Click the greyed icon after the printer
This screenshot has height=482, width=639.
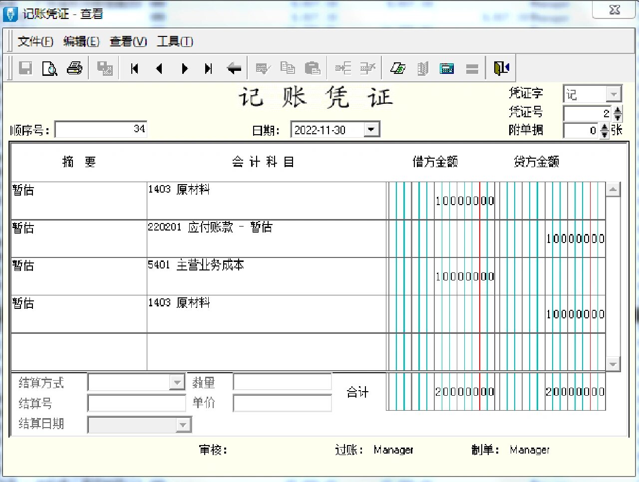pos(105,68)
